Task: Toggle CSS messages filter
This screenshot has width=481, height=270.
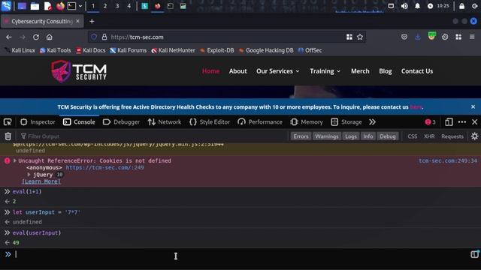Action: point(413,136)
